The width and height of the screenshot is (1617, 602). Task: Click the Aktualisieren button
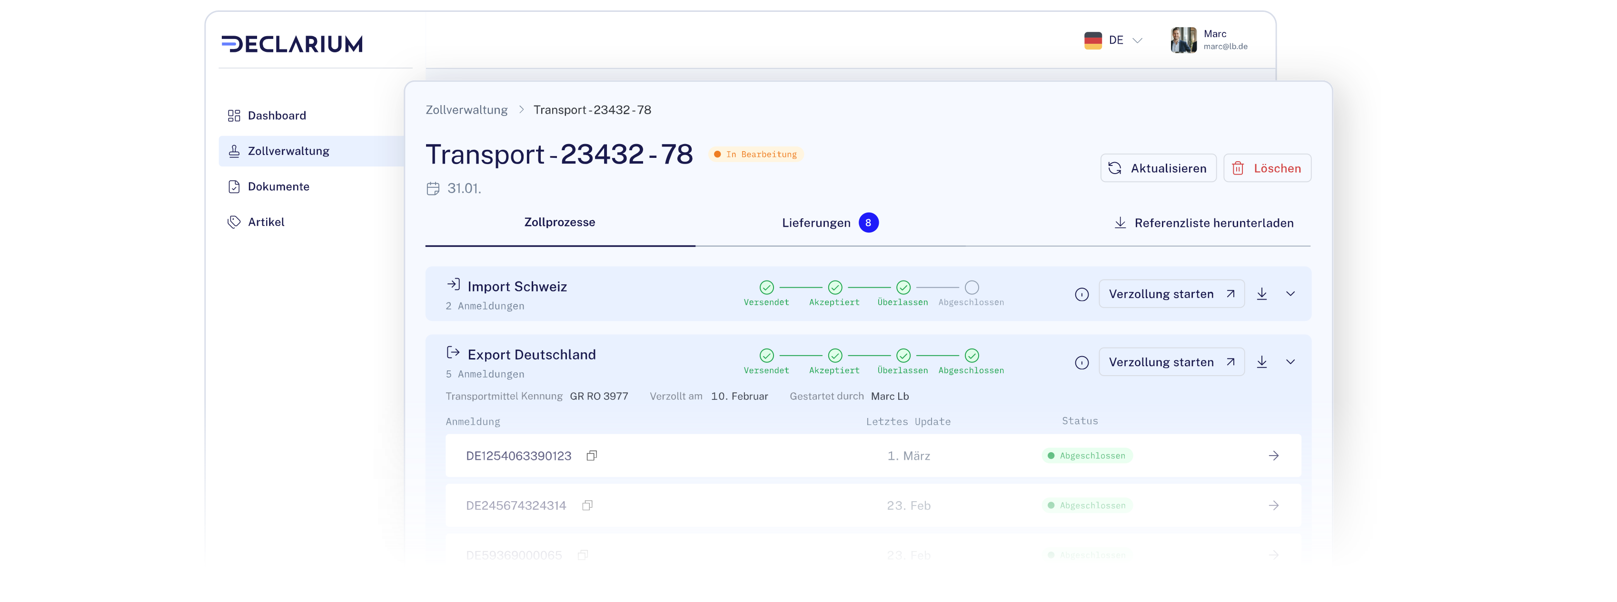coord(1158,168)
